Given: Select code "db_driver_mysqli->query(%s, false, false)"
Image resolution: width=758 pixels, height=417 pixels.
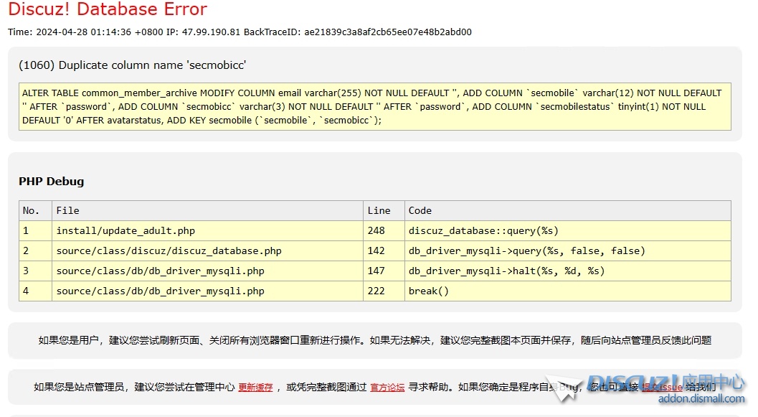Looking at the screenshot, I should tap(567, 251).
